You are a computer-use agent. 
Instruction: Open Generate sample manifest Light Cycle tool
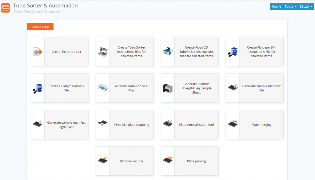pyautogui.click(x=60, y=125)
